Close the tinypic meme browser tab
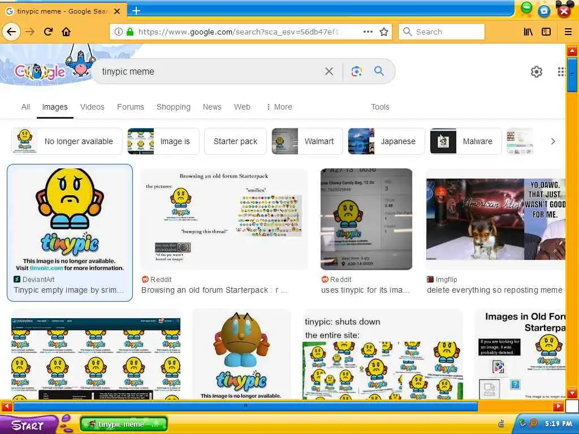 point(117,11)
